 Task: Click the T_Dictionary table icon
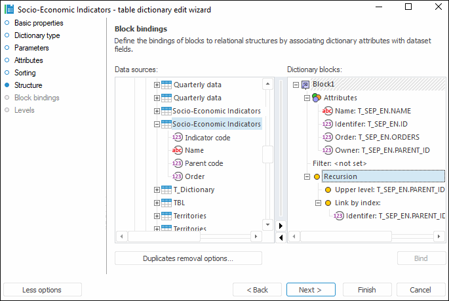point(166,190)
